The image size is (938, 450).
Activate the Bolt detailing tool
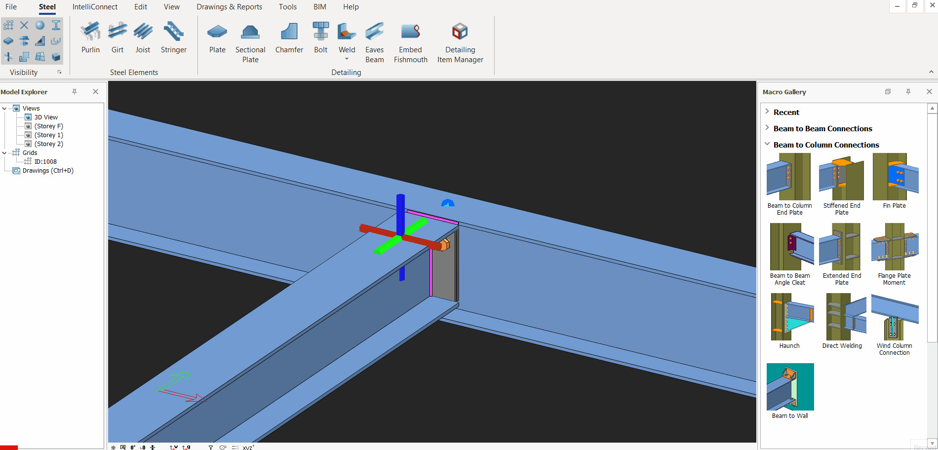(x=320, y=37)
